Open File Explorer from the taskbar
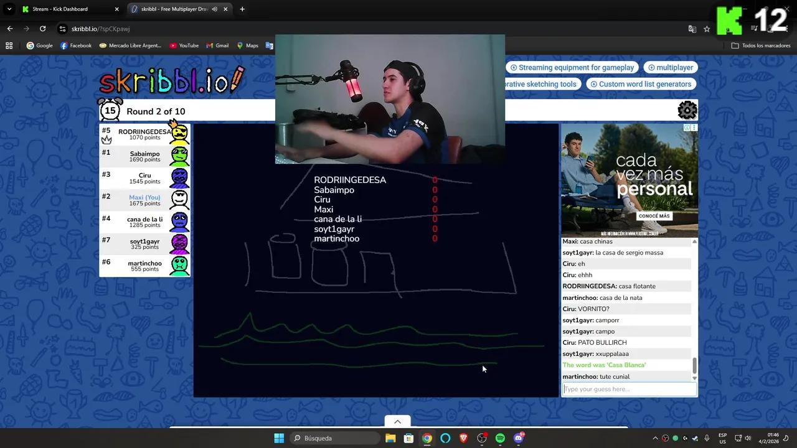 coord(390,438)
